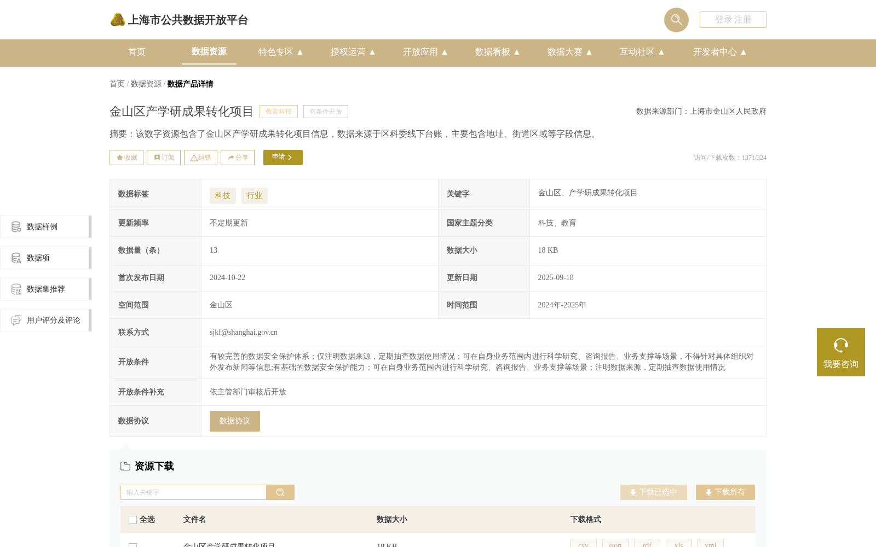This screenshot has height=547, width=876.
Task: Click the 教育科技 category badge
Action: coord(279,112)
